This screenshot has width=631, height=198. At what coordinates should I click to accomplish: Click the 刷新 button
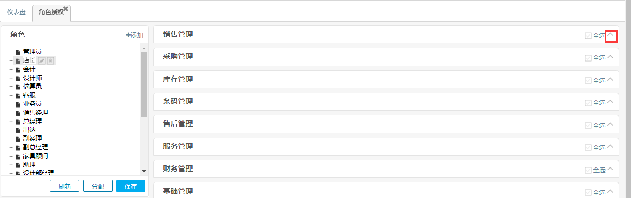(x=64, y=186)
